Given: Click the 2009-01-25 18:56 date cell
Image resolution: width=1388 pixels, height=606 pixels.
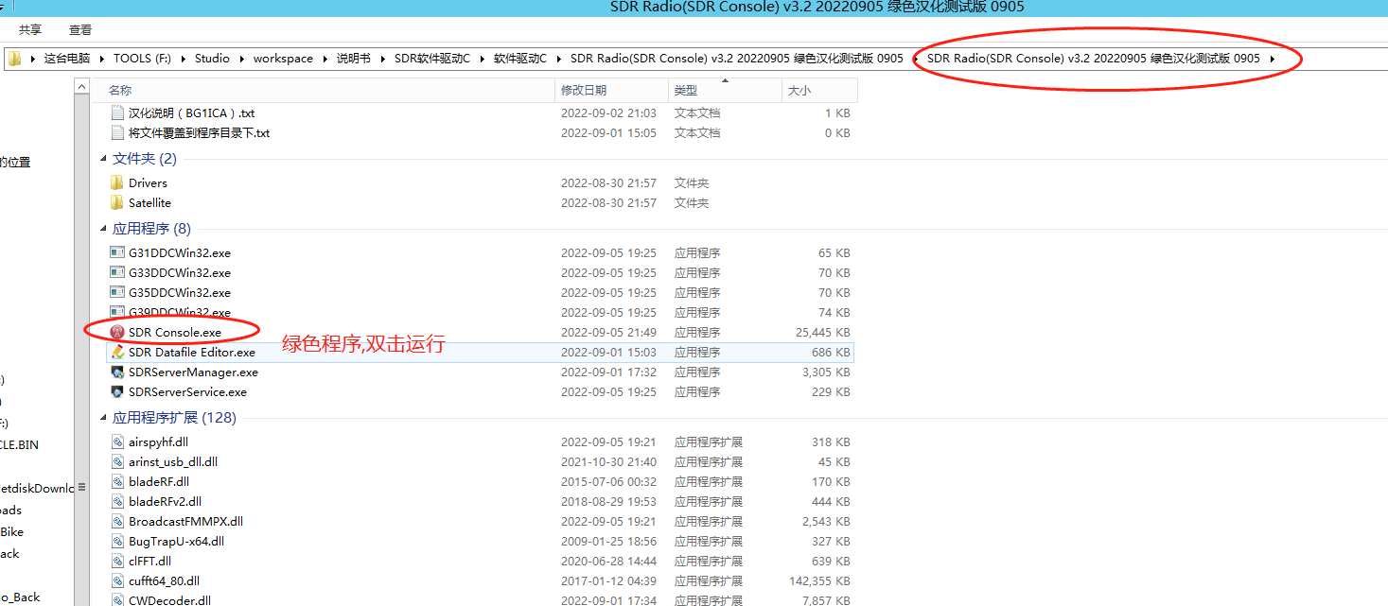Looking at the screenshot, I should click(x=608, y=541).
